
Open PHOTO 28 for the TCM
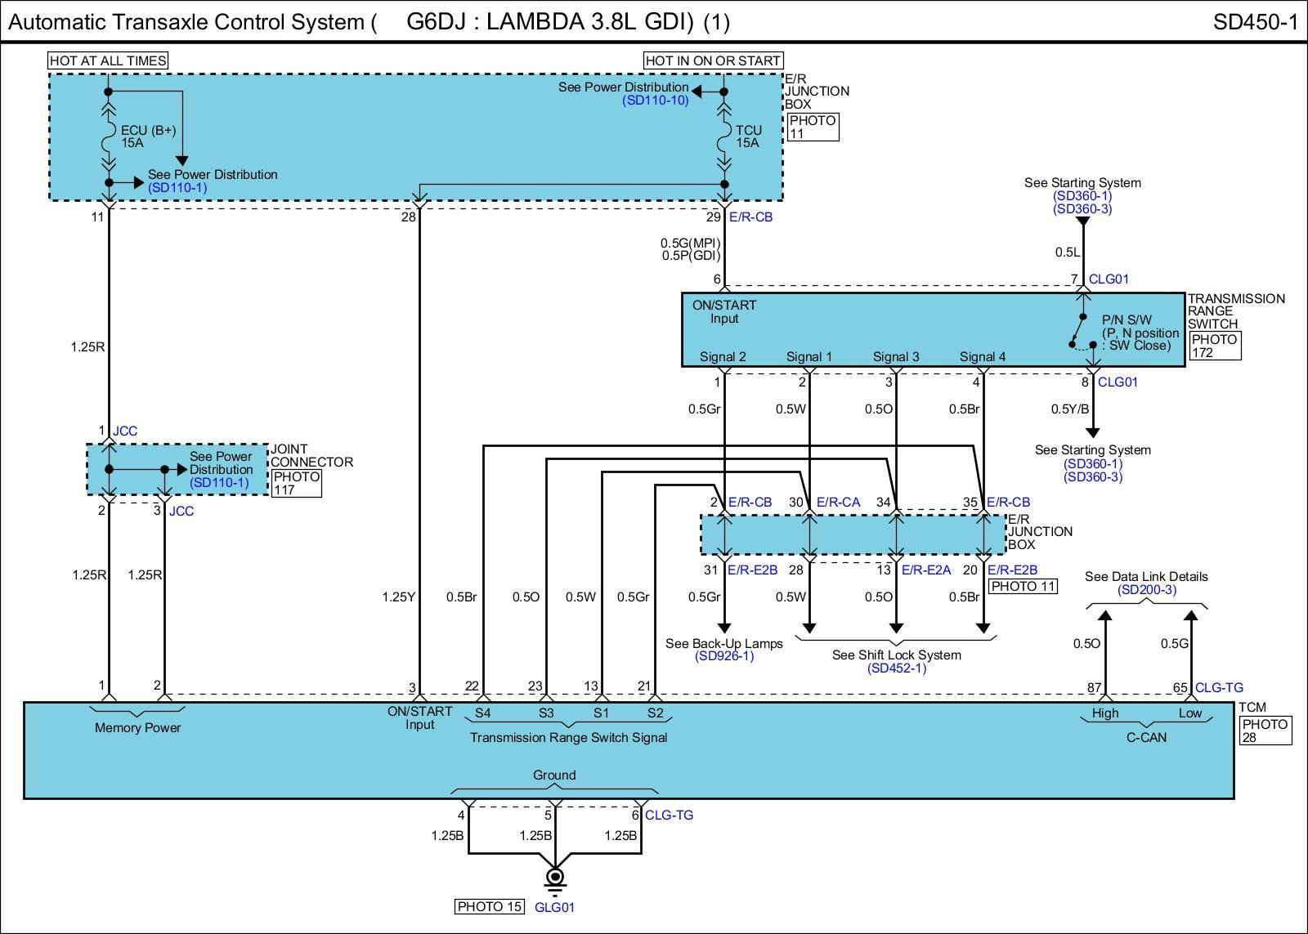(1265, 731)
